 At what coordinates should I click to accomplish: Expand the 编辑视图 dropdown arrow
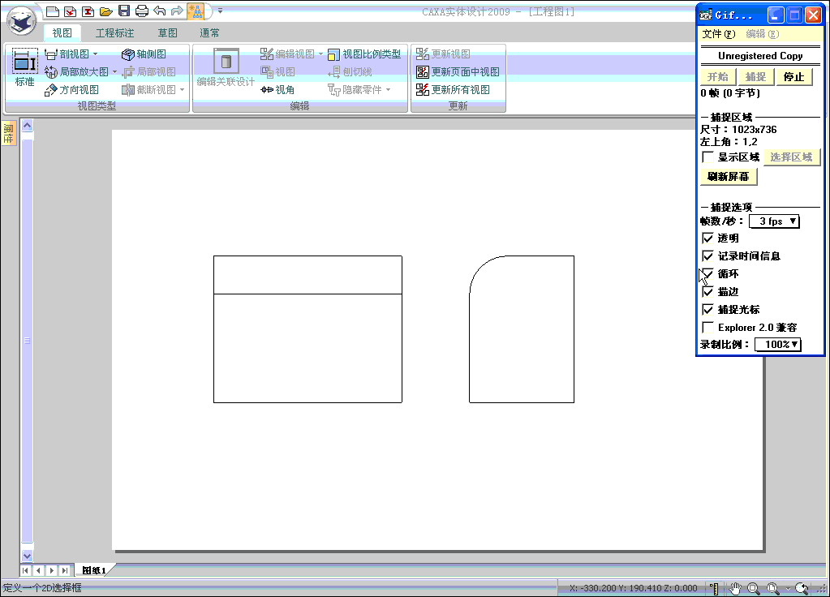pyautogui.click(x=320, y=54)
